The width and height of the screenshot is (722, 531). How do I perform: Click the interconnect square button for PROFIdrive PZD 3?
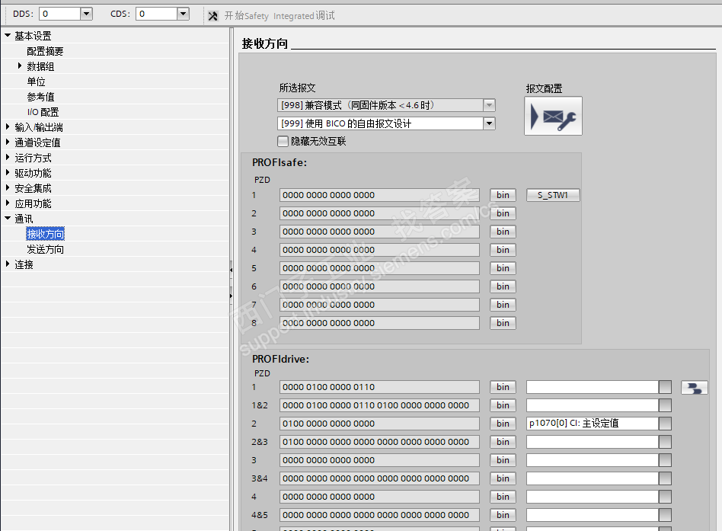[x=665, y=460]
